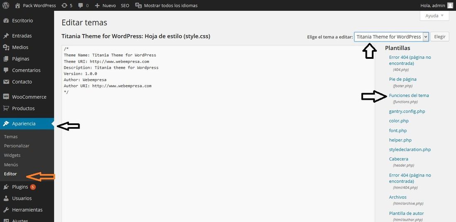Click the language translate icon
The image size is (456, 222).
pos(138,5)
